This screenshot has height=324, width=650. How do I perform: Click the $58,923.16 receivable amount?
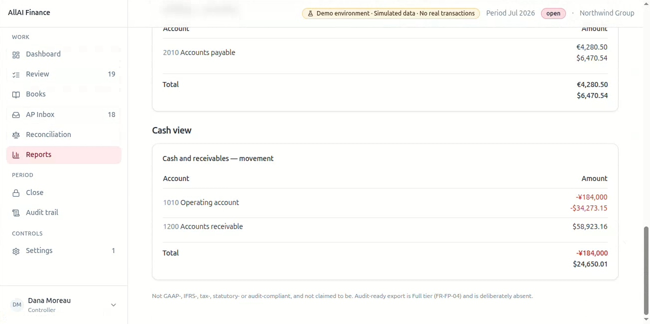[x=590, y=226]
